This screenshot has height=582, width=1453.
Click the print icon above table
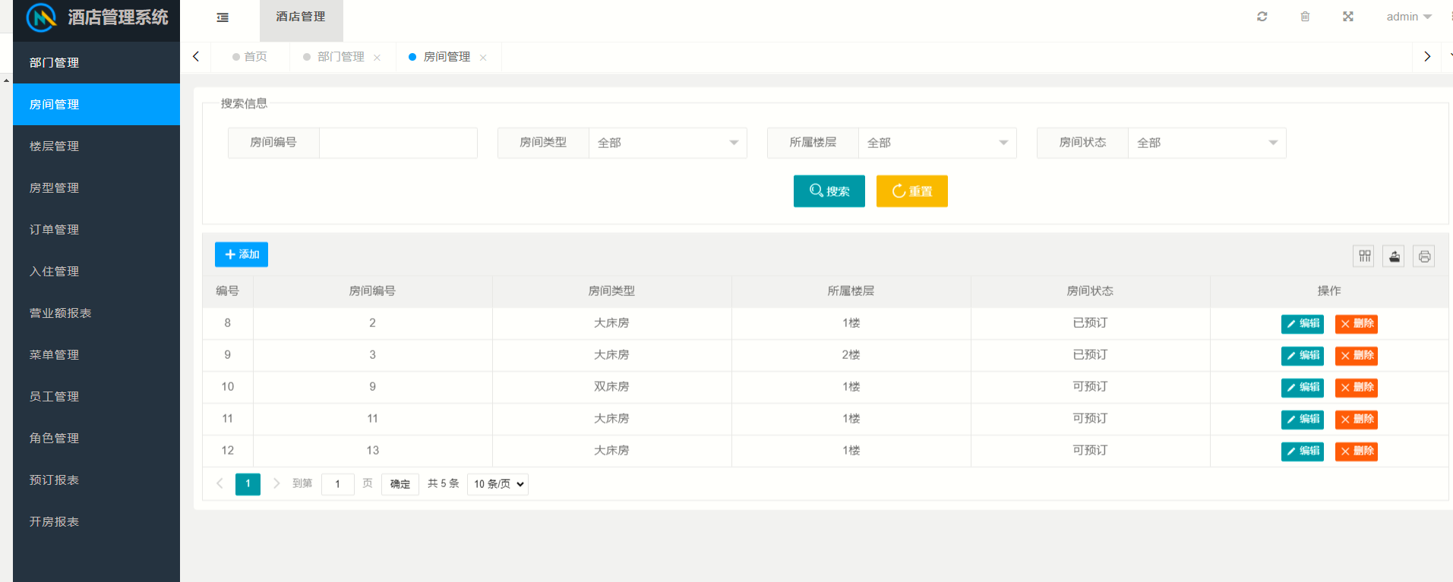tap(1424, 256)
